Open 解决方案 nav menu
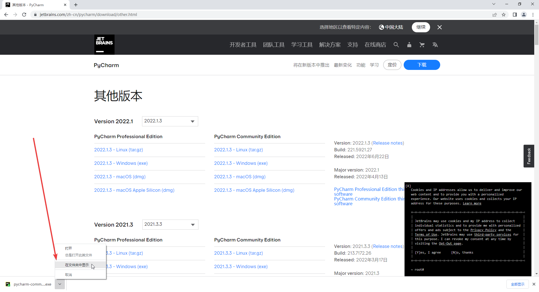 pyautogui.click(x=330, y=45)
